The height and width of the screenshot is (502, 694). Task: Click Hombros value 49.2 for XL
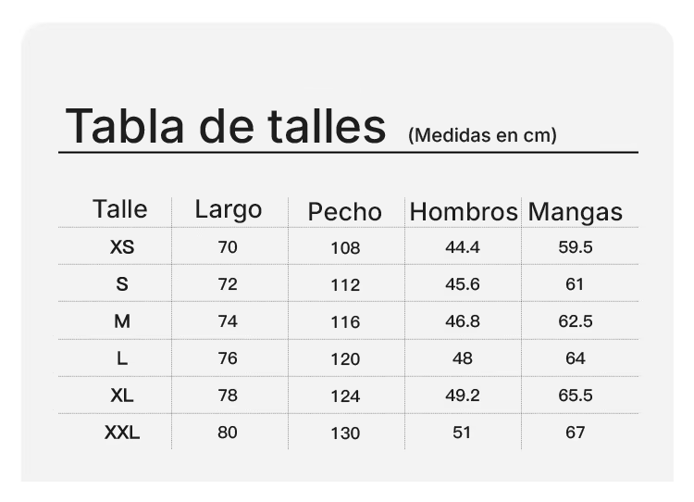tap(463, 395)
